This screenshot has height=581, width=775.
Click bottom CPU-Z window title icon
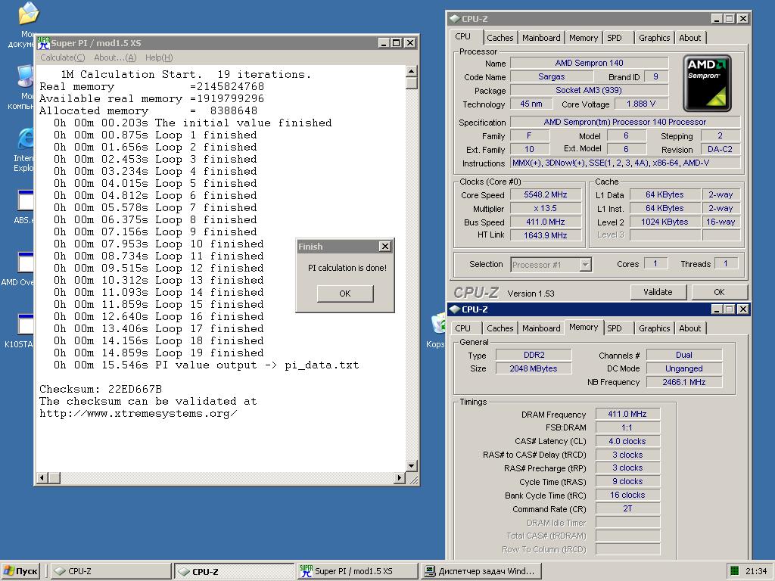point(454,309)
